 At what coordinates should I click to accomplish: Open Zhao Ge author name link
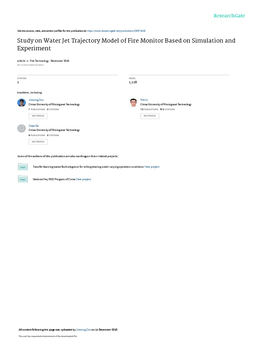[x=34, y=126]
